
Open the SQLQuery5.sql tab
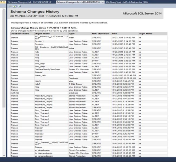(126, 2)
